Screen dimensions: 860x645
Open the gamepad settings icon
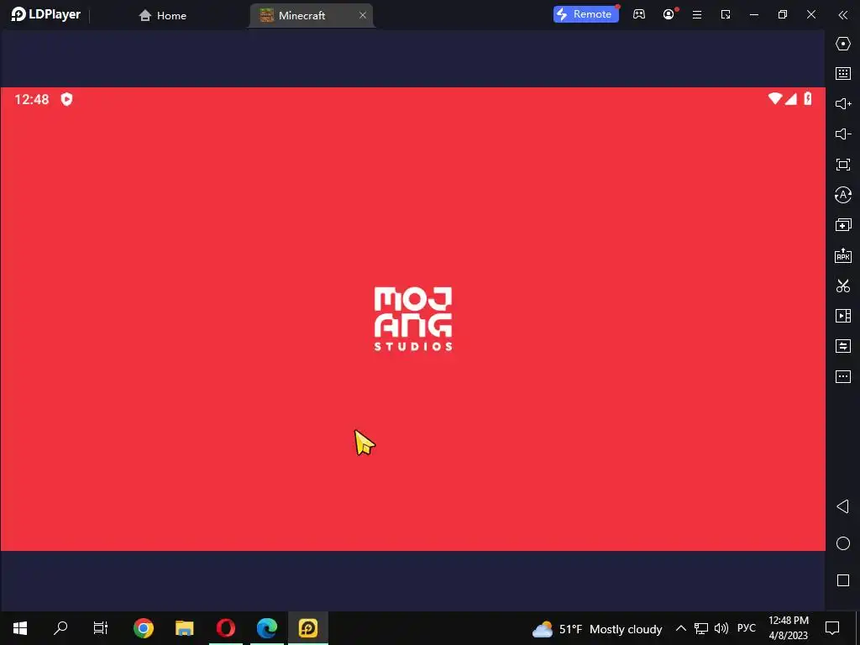point(639,15)
